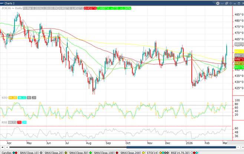Toggle the Candles legend entry
244x154 pixels.
click(x=7, y=152)
